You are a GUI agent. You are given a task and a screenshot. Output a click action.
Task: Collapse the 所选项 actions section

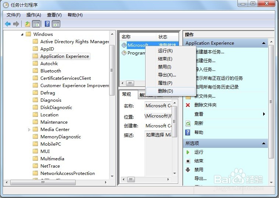click(264, 143)
